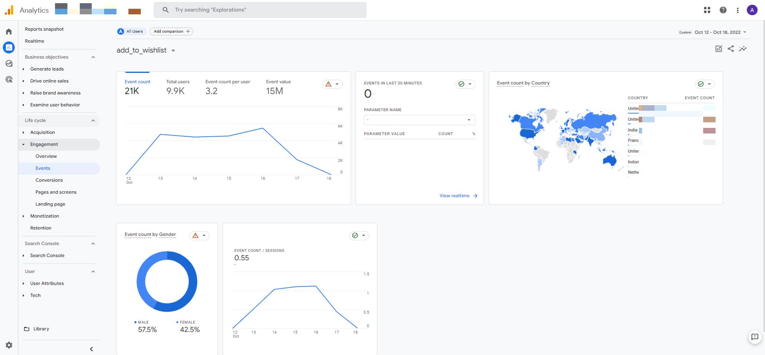Open Reports snapshot
The image size is (765, 355).
coord(44,29)
